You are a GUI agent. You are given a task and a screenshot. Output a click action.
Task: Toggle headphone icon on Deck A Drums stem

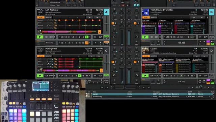click(x=55, y=20)
